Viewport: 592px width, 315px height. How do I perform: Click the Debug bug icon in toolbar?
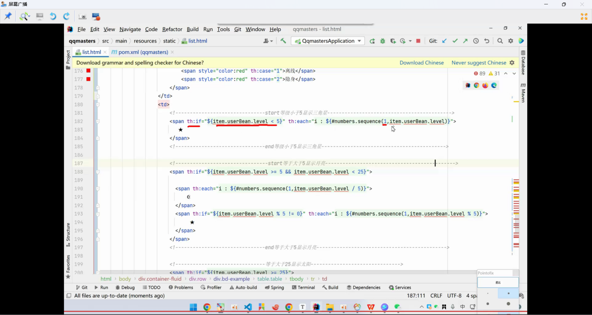(383, 41)
